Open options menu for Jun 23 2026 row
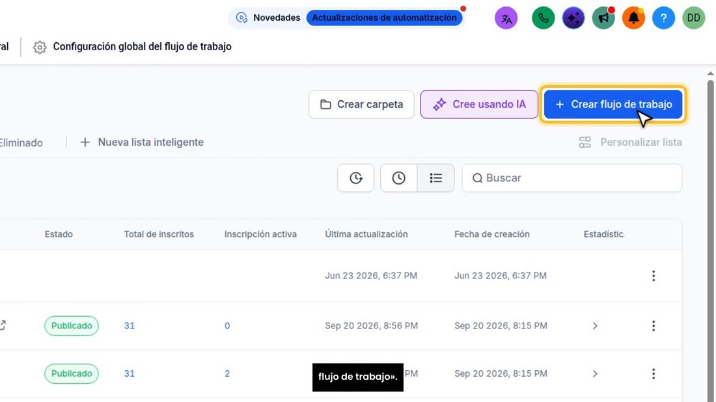Image resolution: width=716 pixels, height=402 pixels. pos(654,276)
